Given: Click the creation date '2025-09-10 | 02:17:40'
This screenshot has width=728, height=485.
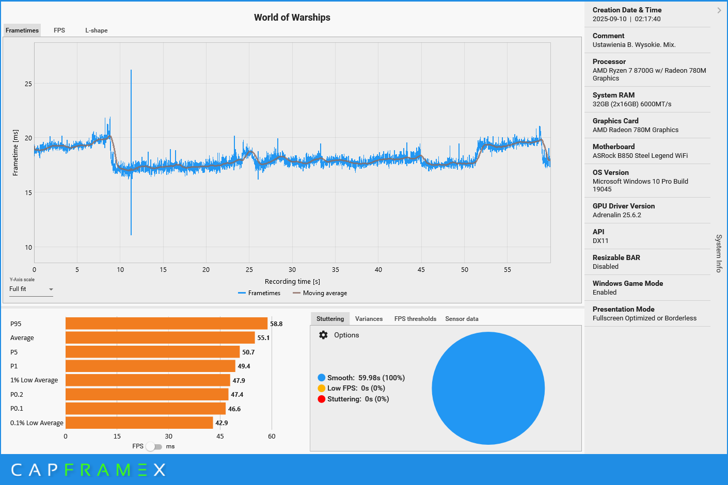Looking at the screenshot, I should 627,19.
